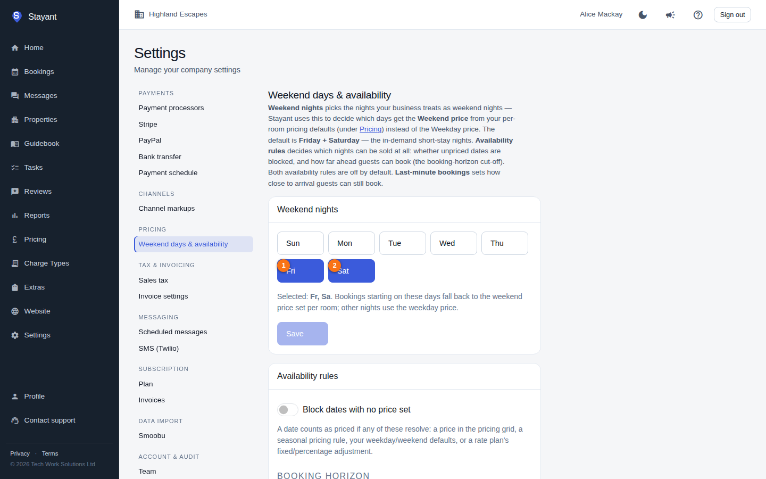Click the Contact support headset icon
Image resolution: width=766 pixels, height=479 pixels.
(x=15, y=420)
